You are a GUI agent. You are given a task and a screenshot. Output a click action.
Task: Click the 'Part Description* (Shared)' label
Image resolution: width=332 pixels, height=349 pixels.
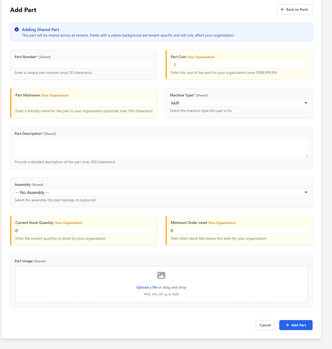tap(35, 134)
